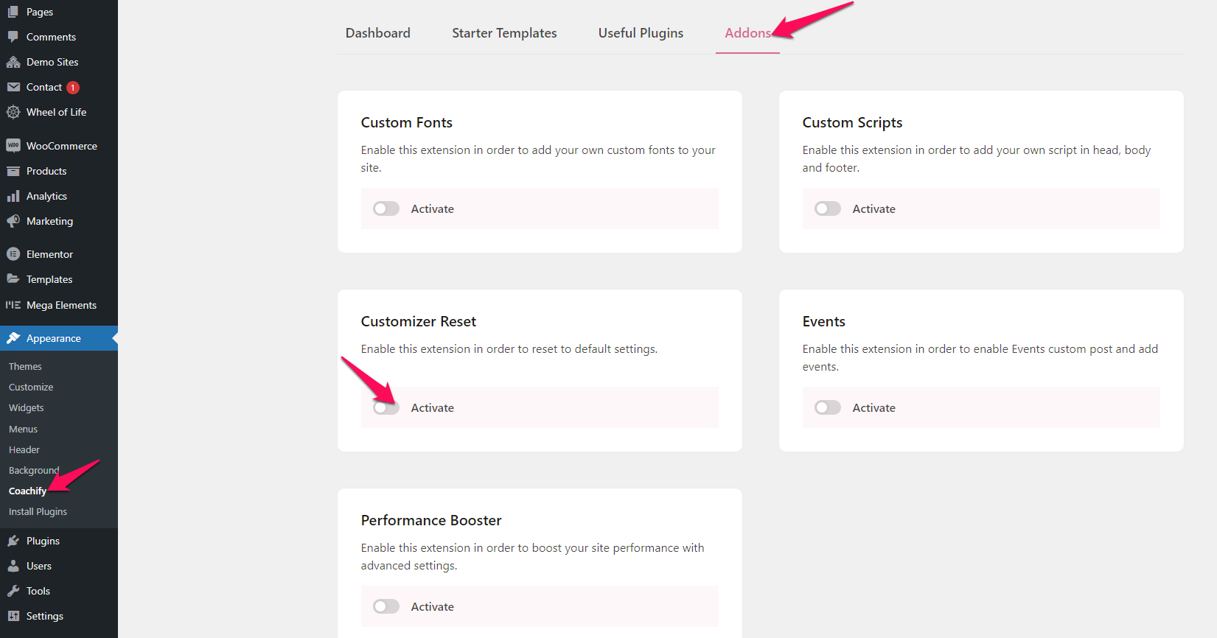Image resolution: width=1217 pixels, height=638 pixels.
Task: Click the Contact notification badge
Action: point(73,86)
